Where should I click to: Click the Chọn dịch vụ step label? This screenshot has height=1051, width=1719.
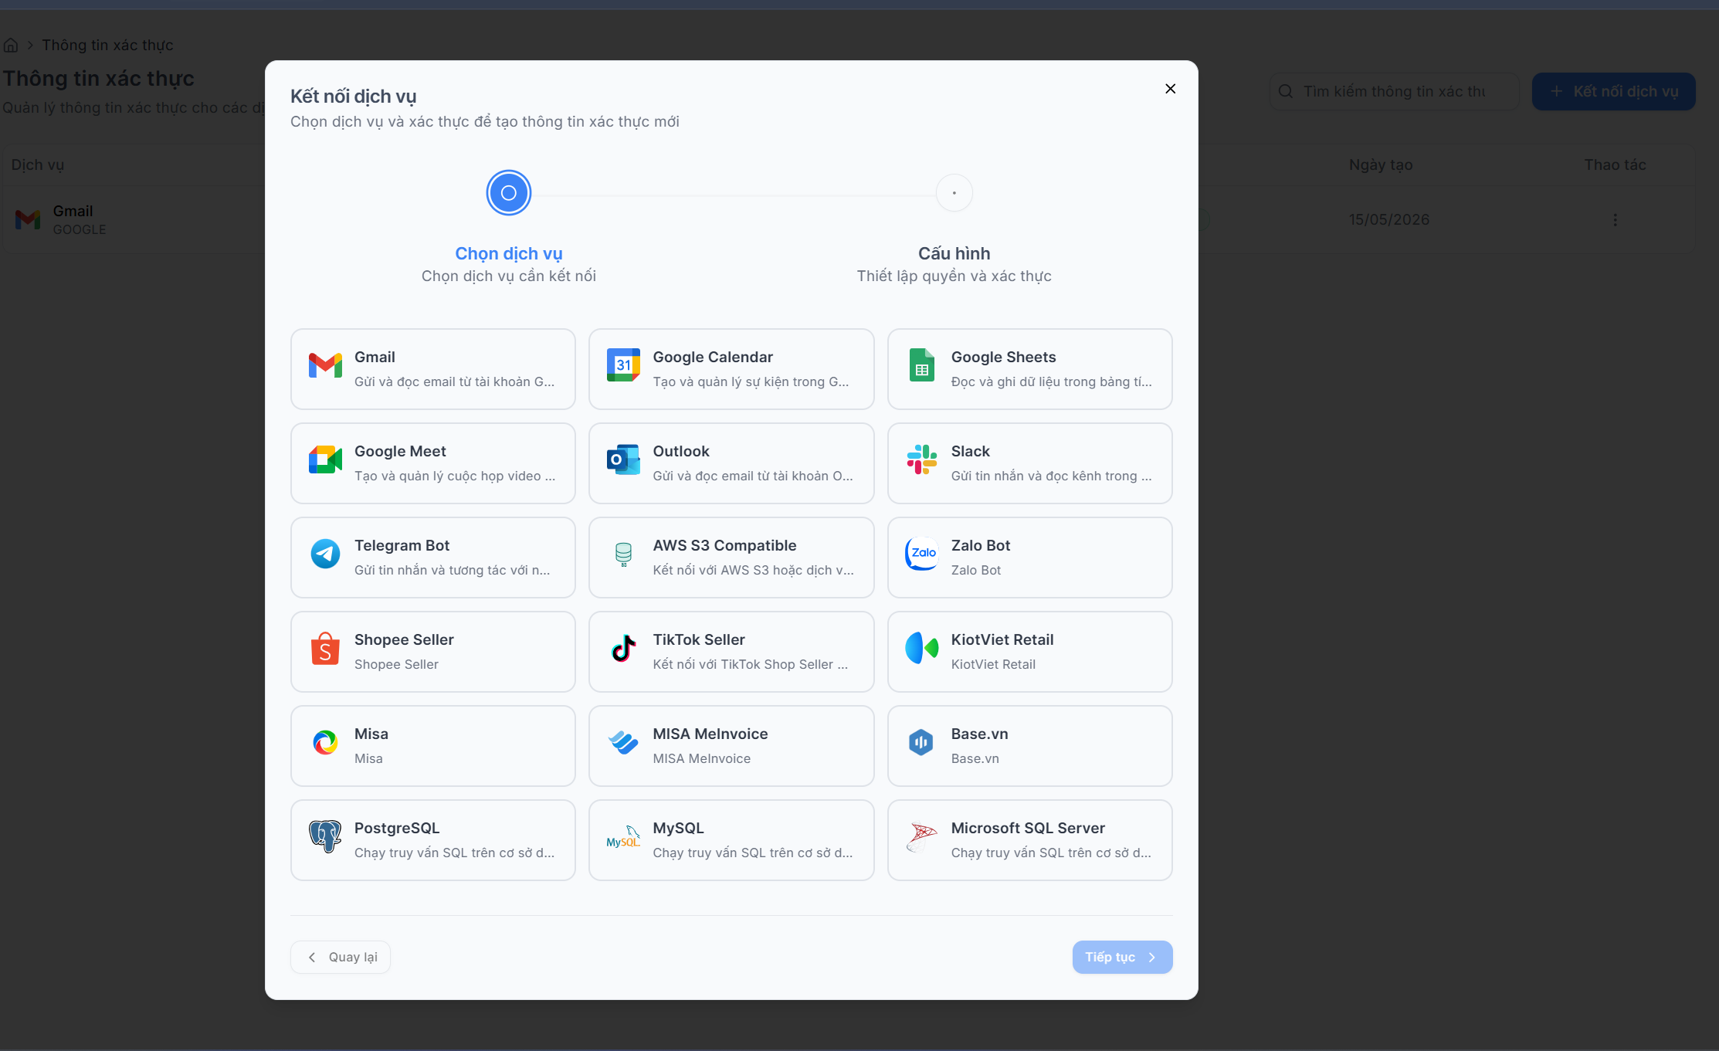[x=508, y=253]
